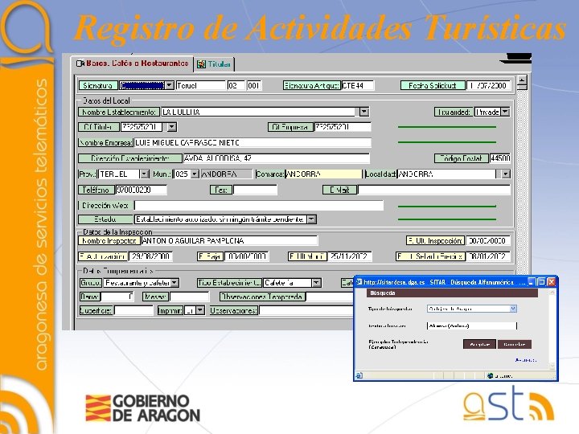The width and height of the screenshot is (579, 434).
Task: Click the Nombre Inspector field
Action: tap(229, 240)
